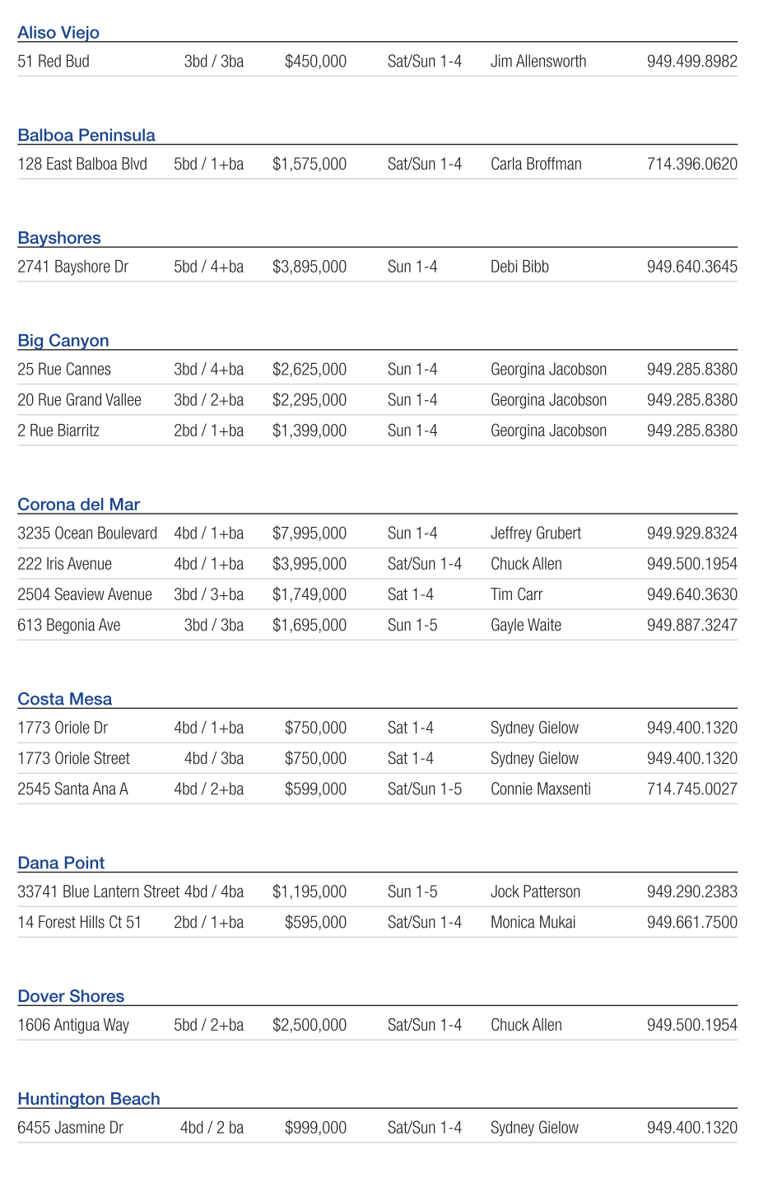The image size is (768, 1178).
Task: Click the Big Canyon heading
Action: pos(63,341)
